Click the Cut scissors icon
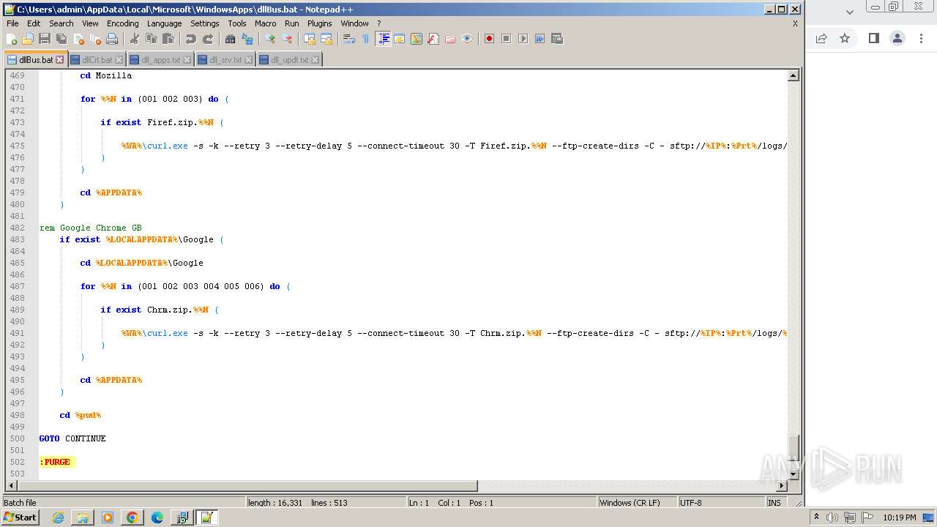 [x=135, y=39]
